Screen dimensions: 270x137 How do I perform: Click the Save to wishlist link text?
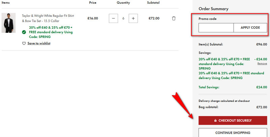39,43
